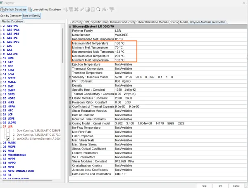Expand the 2 ABS+PA family node
Viewport: 248px width, 188px height.
click(1, 26)
